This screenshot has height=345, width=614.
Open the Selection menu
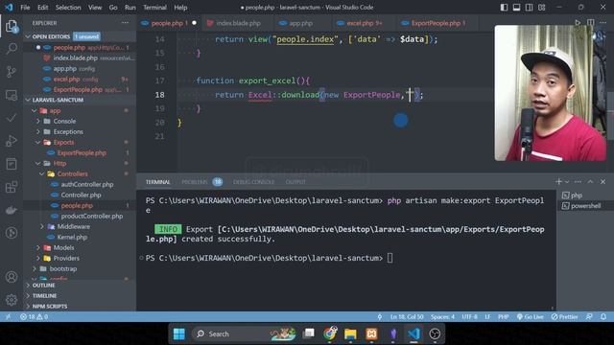(68, 8)
